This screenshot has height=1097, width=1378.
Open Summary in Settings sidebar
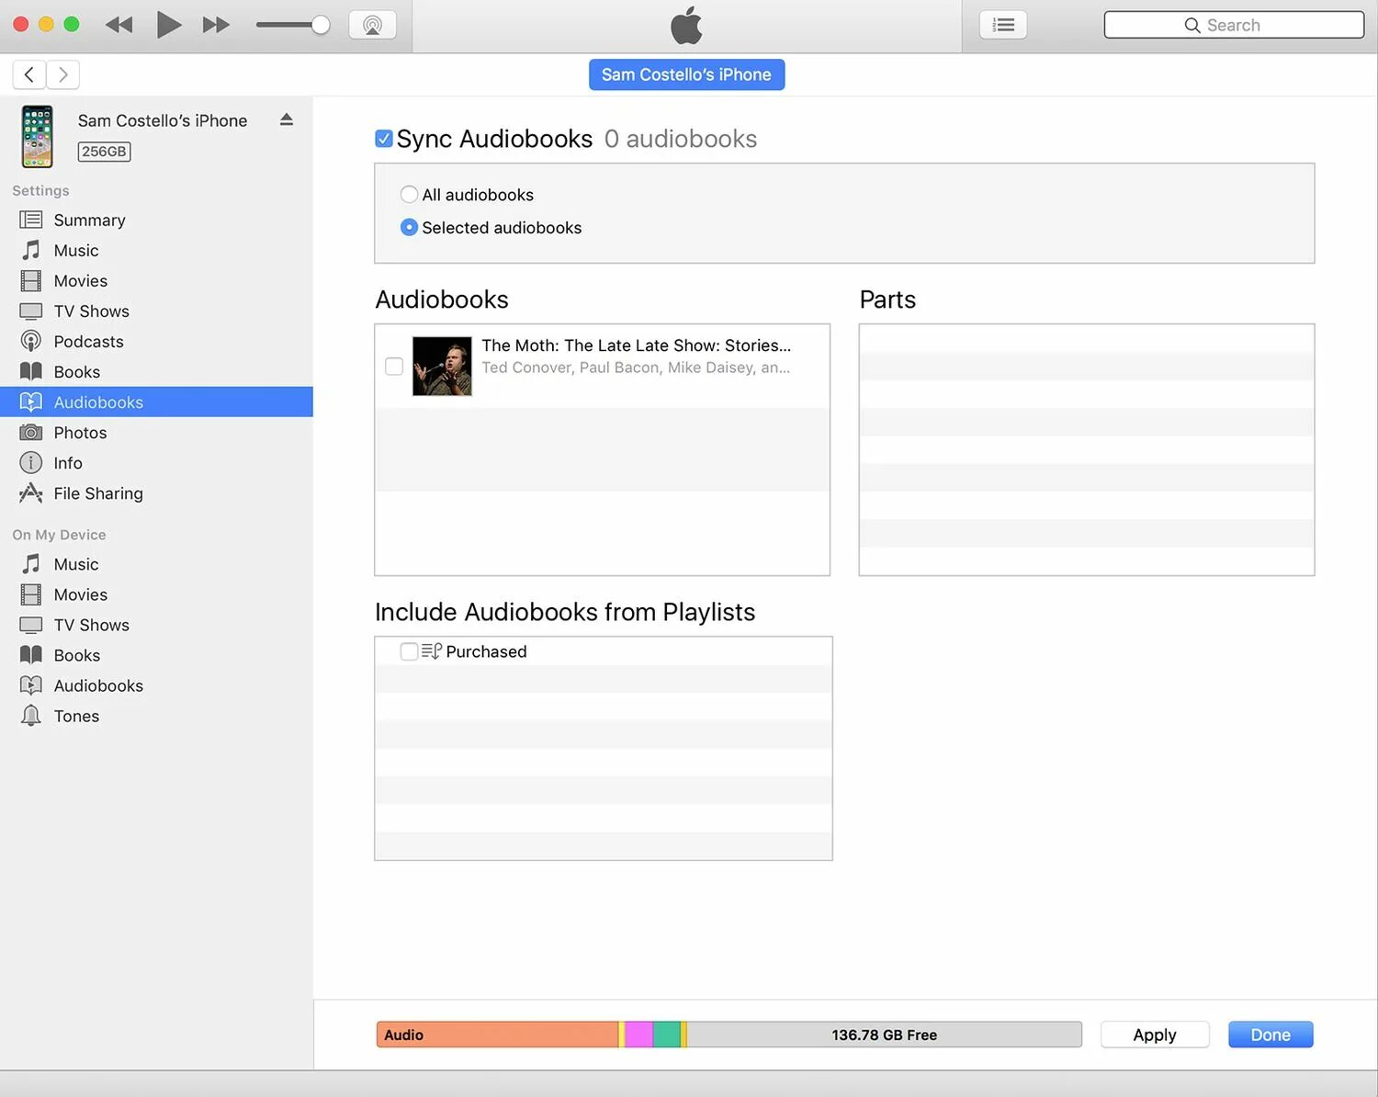coord(156,220)
